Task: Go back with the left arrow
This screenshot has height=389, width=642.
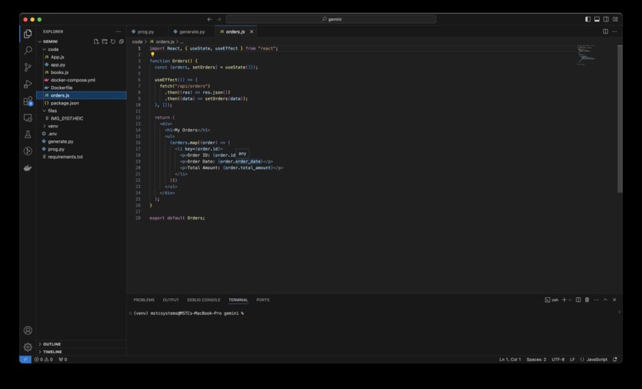Action: 209,19
